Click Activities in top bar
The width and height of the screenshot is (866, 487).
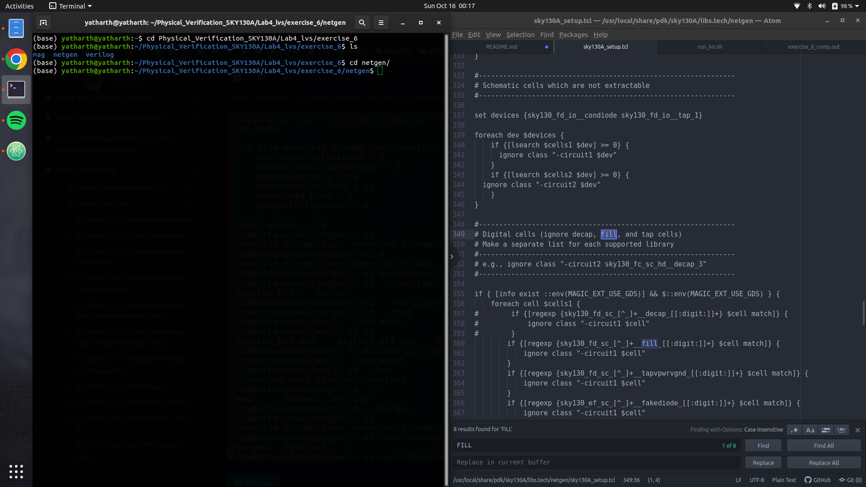click(x=19, y=6)
